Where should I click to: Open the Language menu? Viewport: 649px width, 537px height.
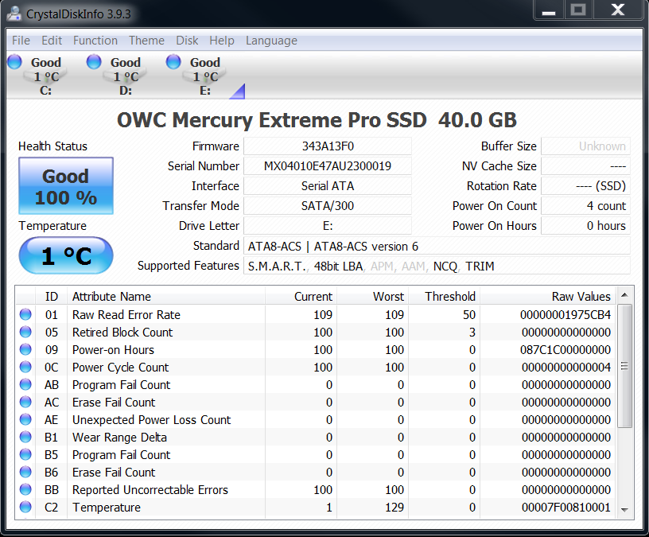pos(271,41)
